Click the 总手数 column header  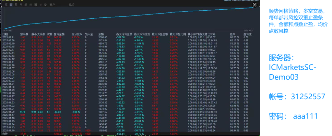click(x=24, y=34)
